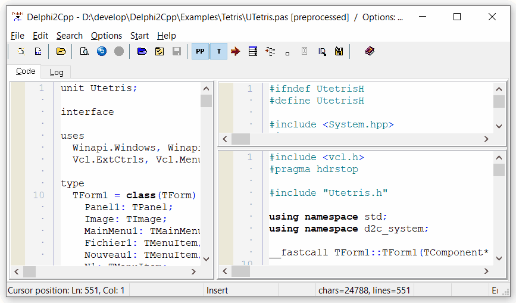This screenshot has height=303, width=516.
Task: Click 'using namespace std;' line
Action: coord(328,217)
